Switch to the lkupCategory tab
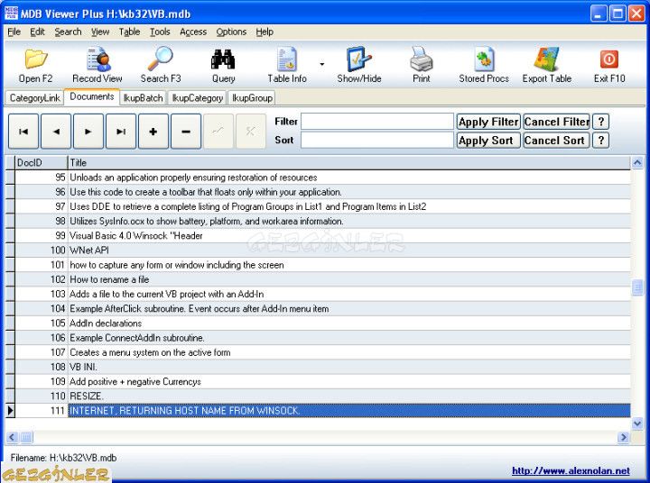The image size is (650, 483). [198, 98]
